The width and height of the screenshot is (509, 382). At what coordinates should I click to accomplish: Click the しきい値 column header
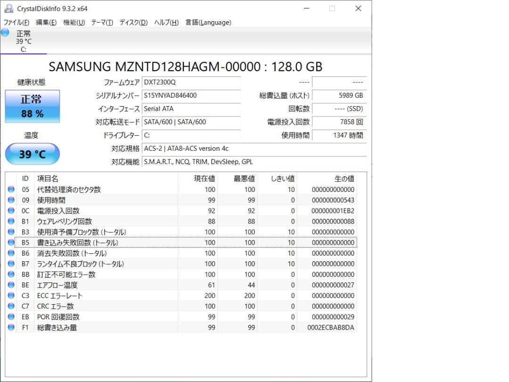tap(277, 179)
